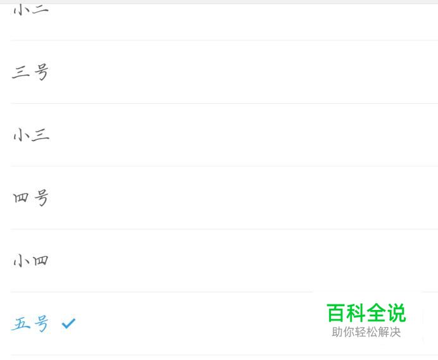
Task: Click the 号 character in 四号
Action: point(41,198)
